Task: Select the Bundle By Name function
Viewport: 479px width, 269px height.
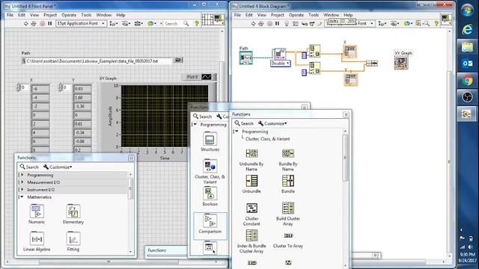Action: point(287,160)
